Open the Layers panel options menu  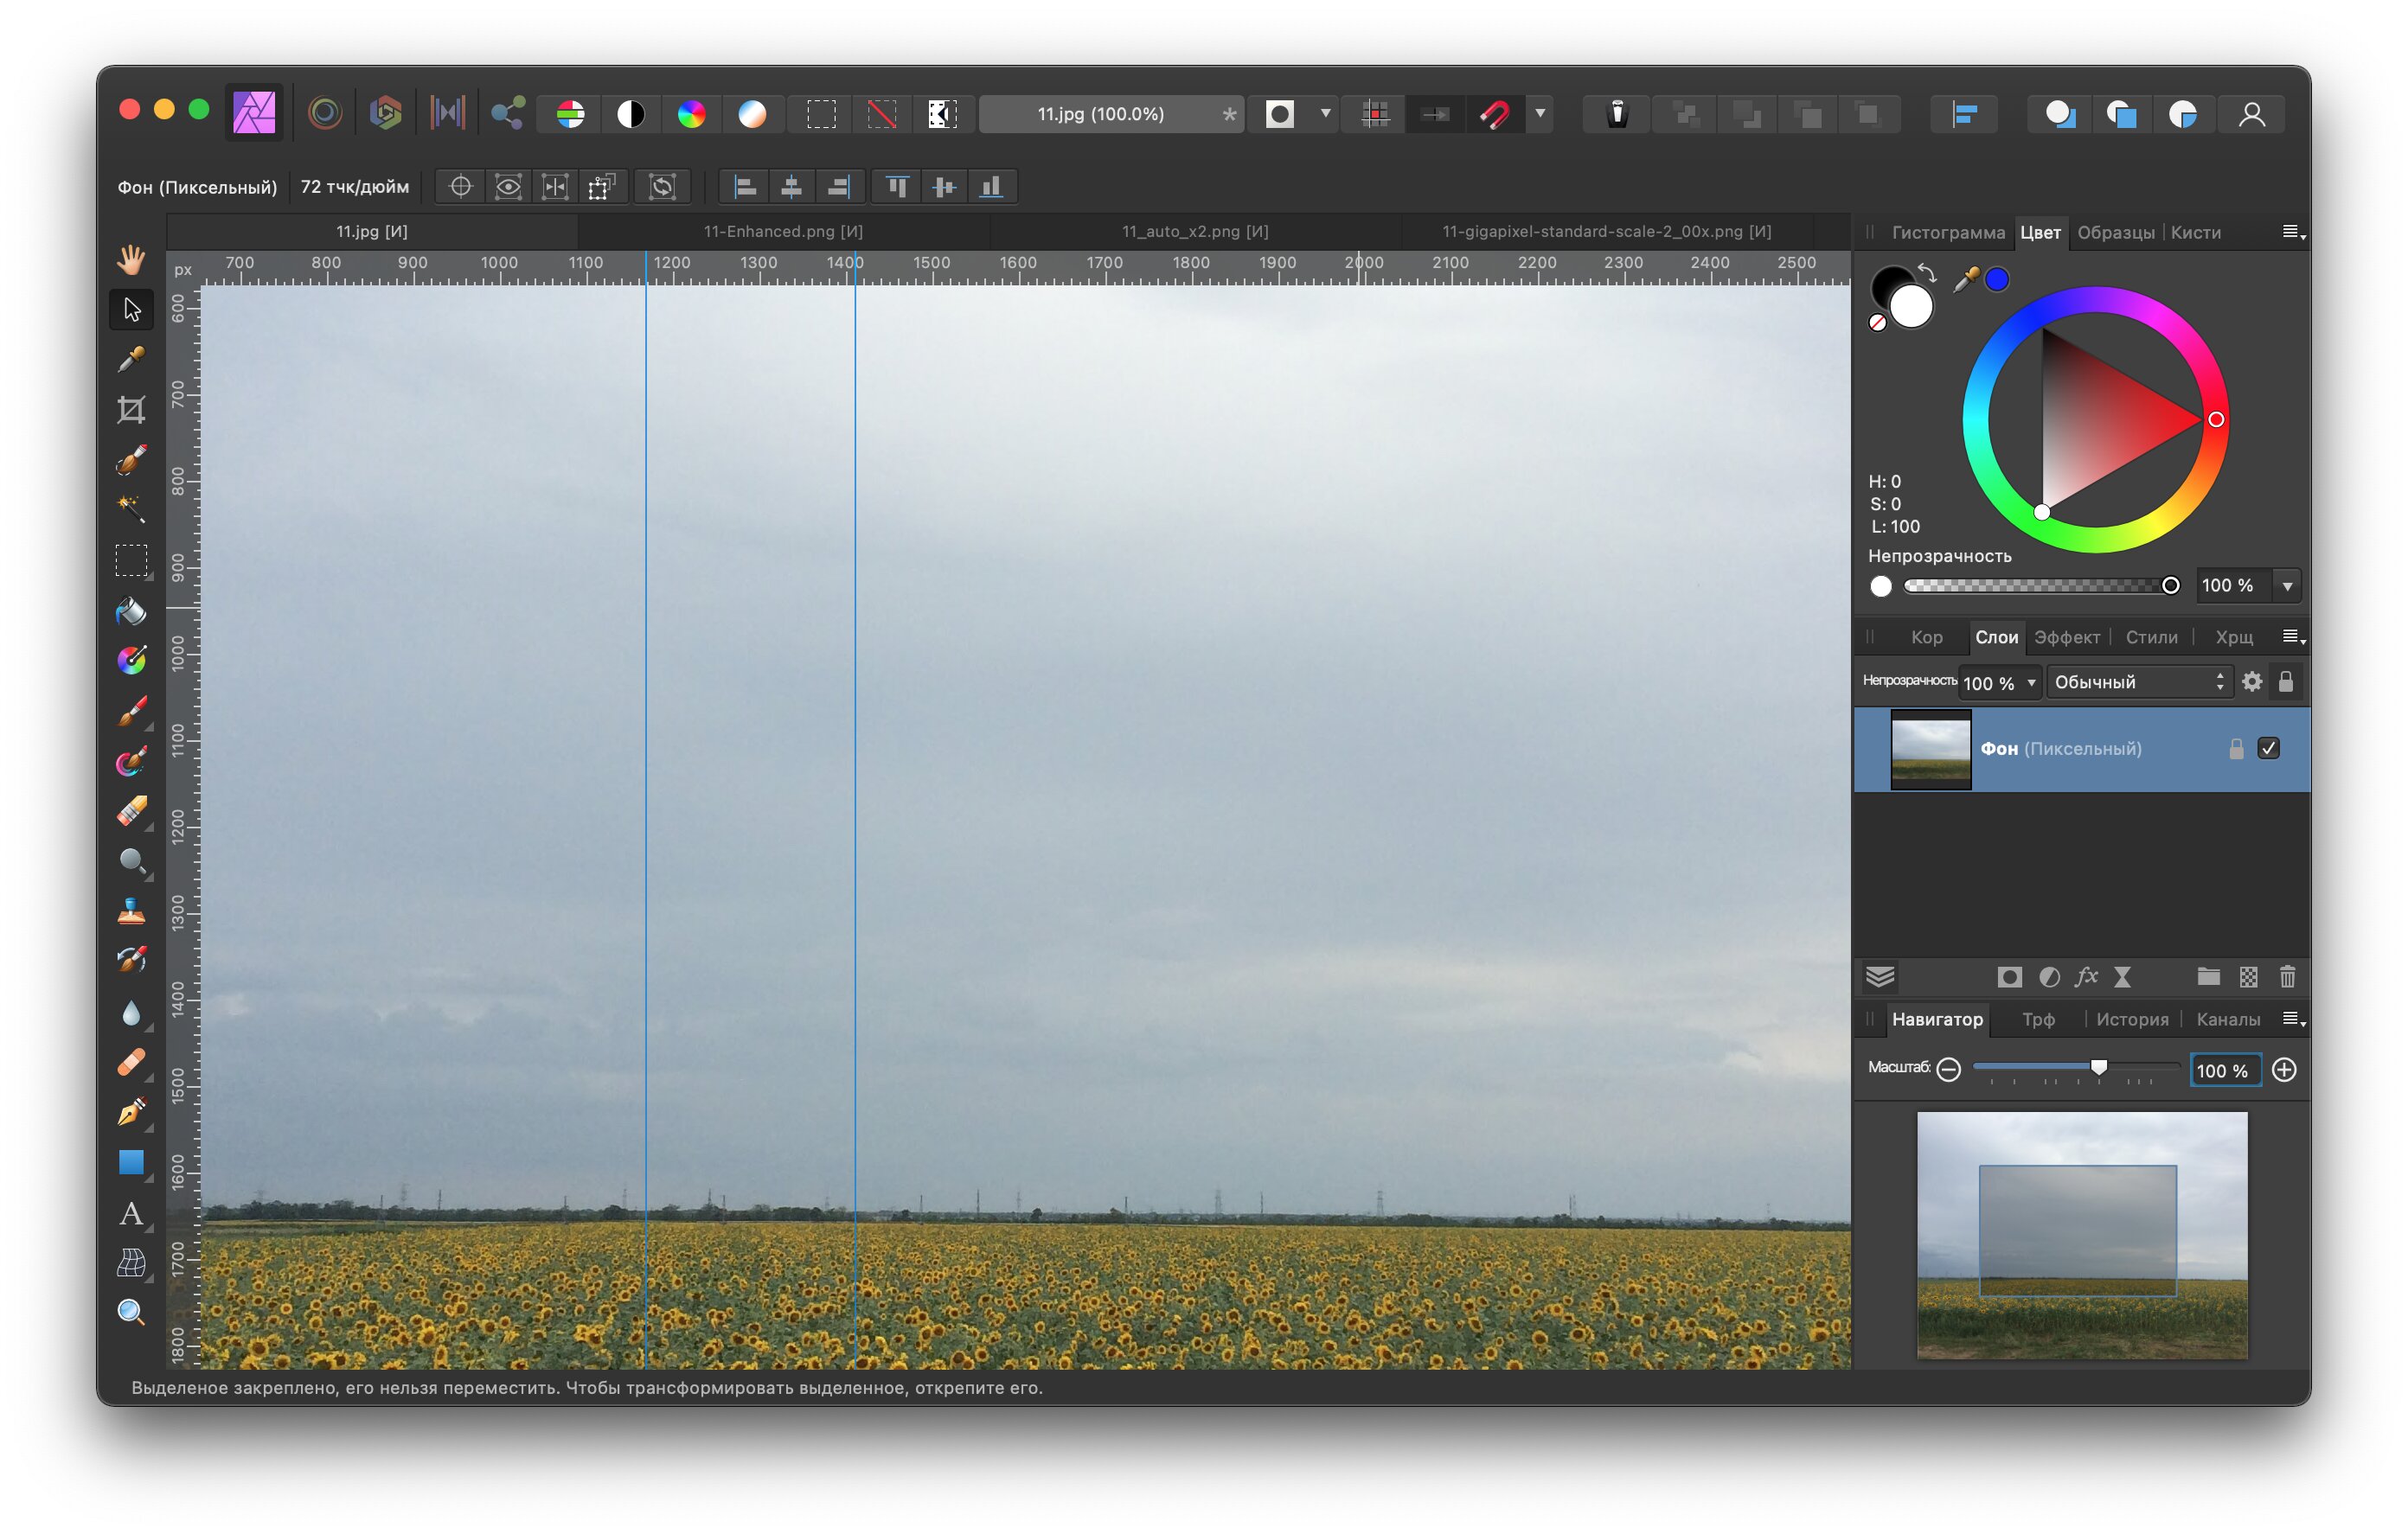(x=2293, y=637)
